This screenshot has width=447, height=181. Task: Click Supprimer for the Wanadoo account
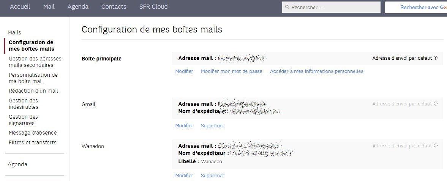(x=212, y=176)
